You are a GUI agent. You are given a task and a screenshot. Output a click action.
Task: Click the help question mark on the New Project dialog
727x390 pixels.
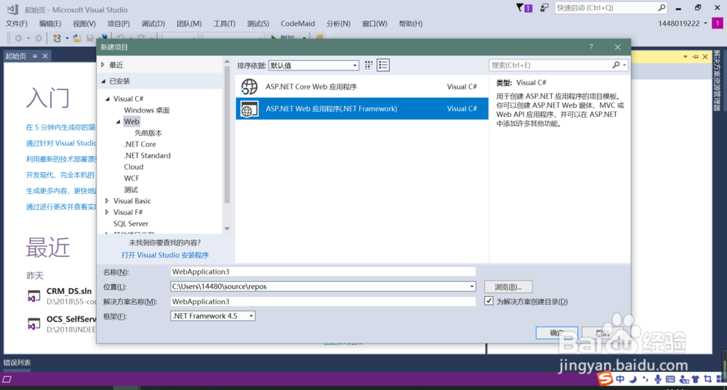point(590,47)
